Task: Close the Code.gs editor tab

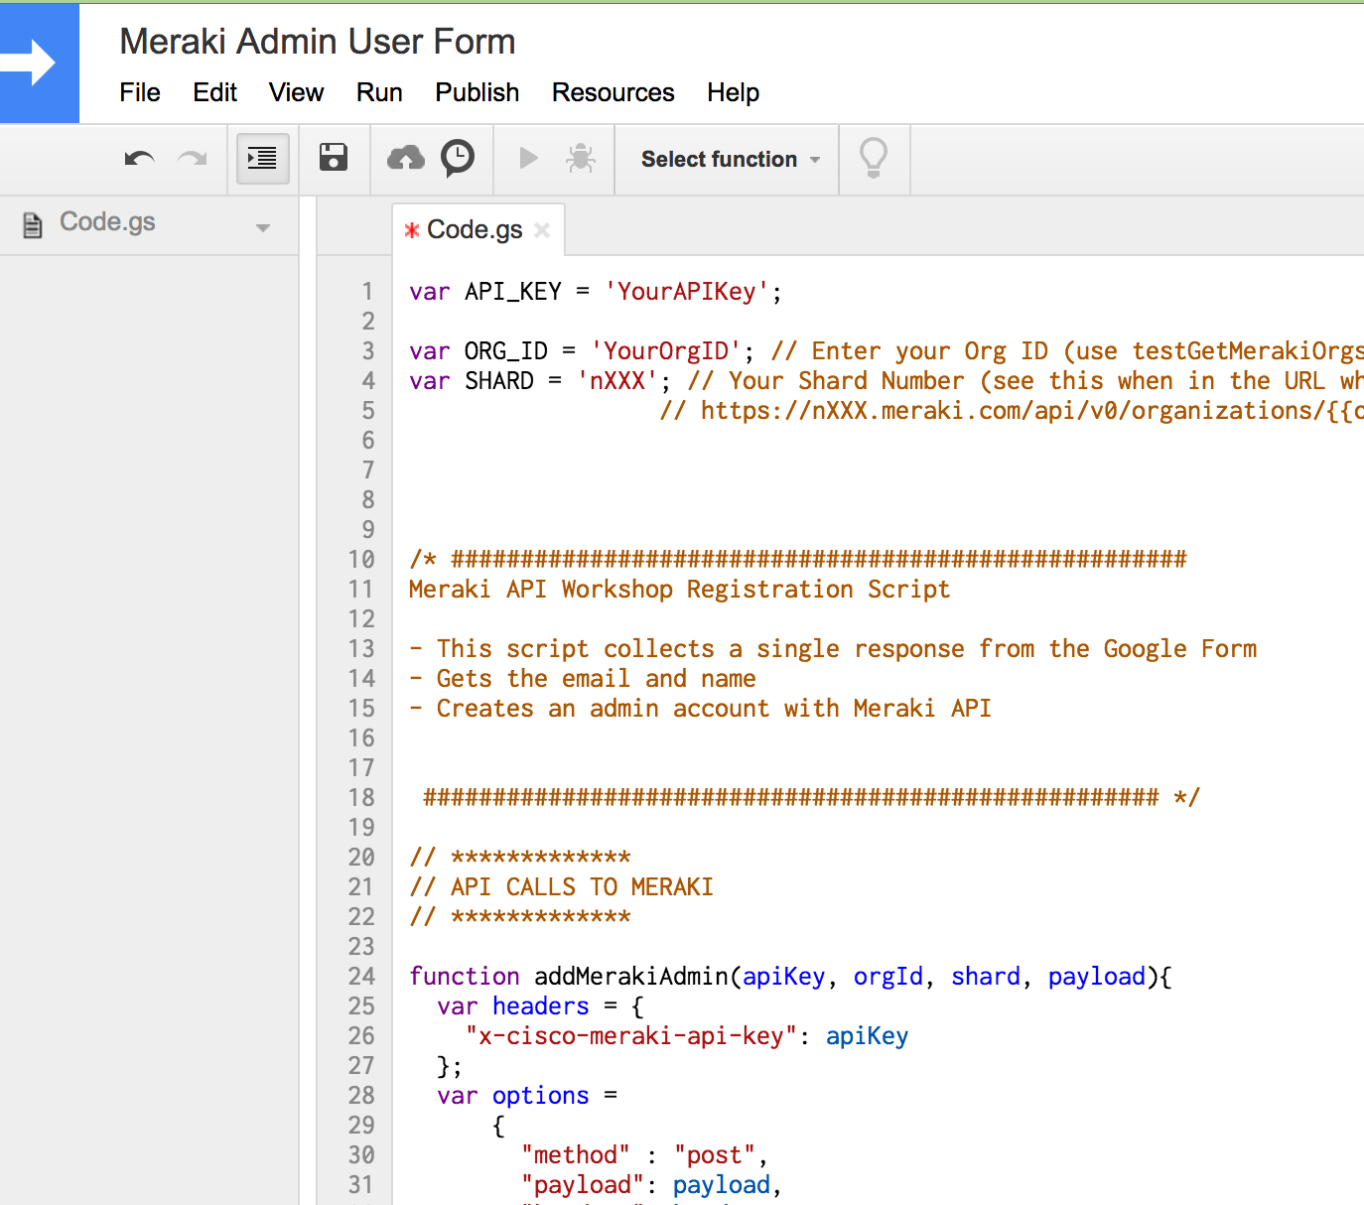Action: pos(542,230)
